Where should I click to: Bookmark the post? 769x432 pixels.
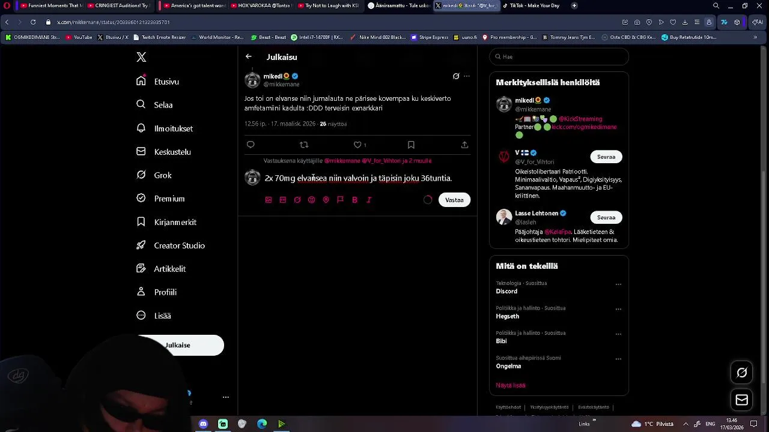coord(411,145)
